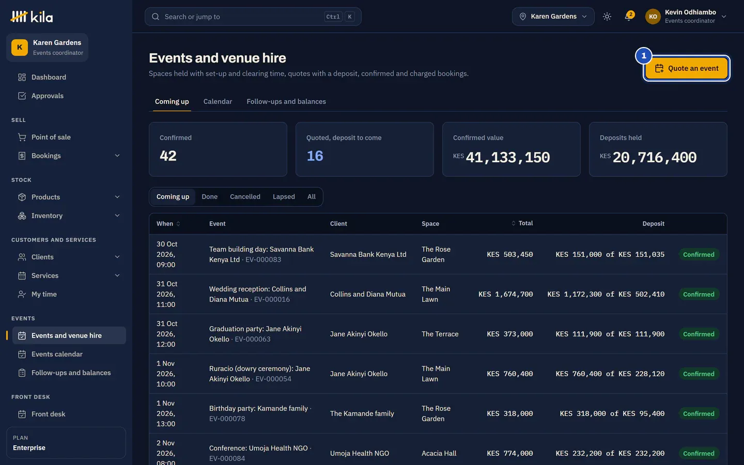Viewport: 744px width, 465px height.
Task: Show All events filter
Action: click(312, 197)
